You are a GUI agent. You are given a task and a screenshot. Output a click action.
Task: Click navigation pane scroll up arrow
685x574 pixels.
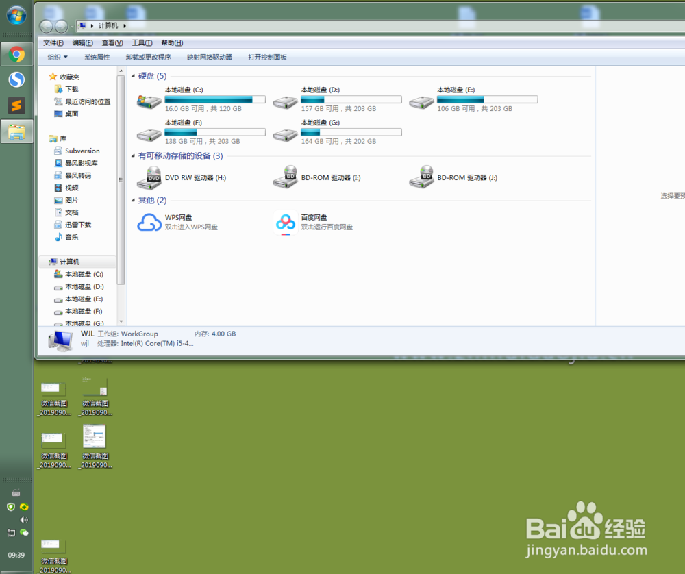(x=121, y=71)
